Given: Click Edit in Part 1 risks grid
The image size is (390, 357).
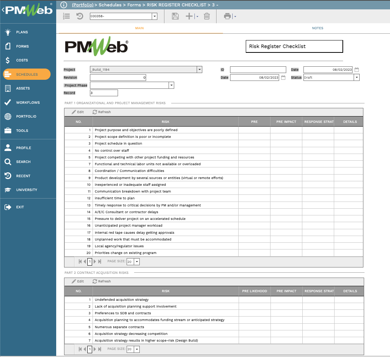Looking at the screenshot, I should [78, 112].
